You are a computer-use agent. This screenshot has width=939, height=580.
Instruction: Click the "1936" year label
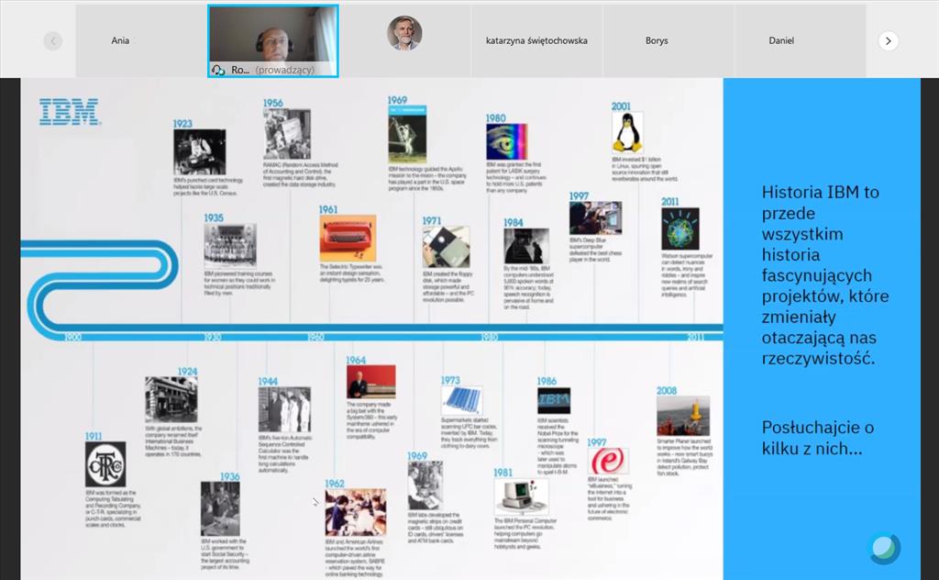[230, 475]
